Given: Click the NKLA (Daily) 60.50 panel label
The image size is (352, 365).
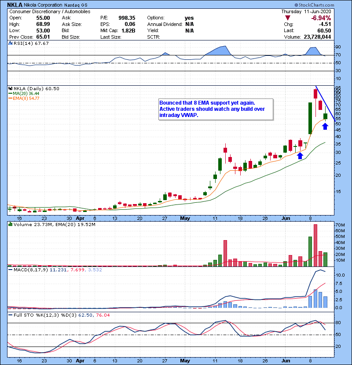Looking at the screenshot, I should [37, 89].
